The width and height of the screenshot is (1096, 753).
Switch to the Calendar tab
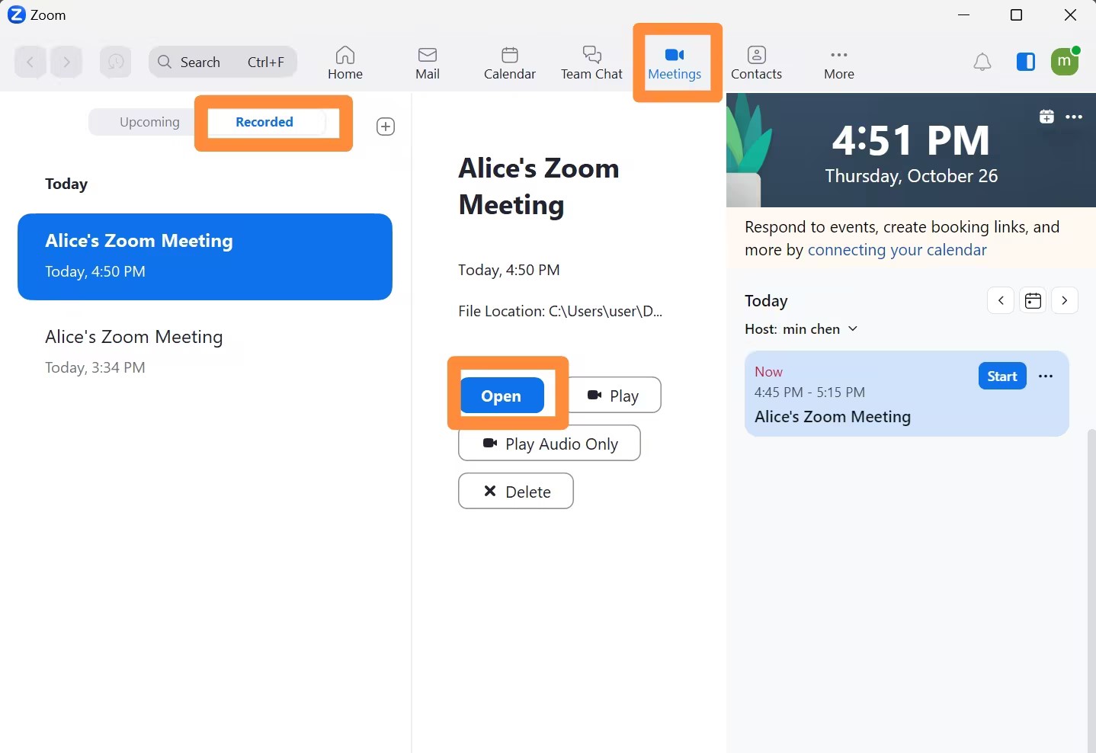(x=510, y=62)
